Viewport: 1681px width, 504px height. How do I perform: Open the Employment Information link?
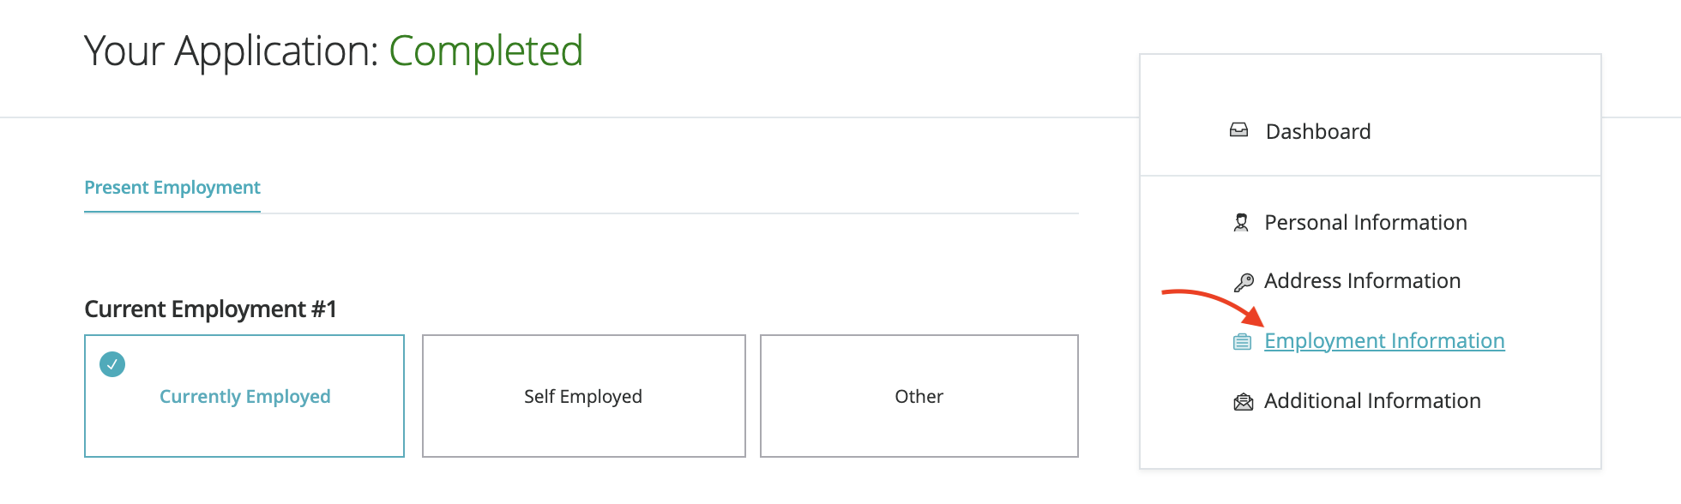coord(1384,341)
